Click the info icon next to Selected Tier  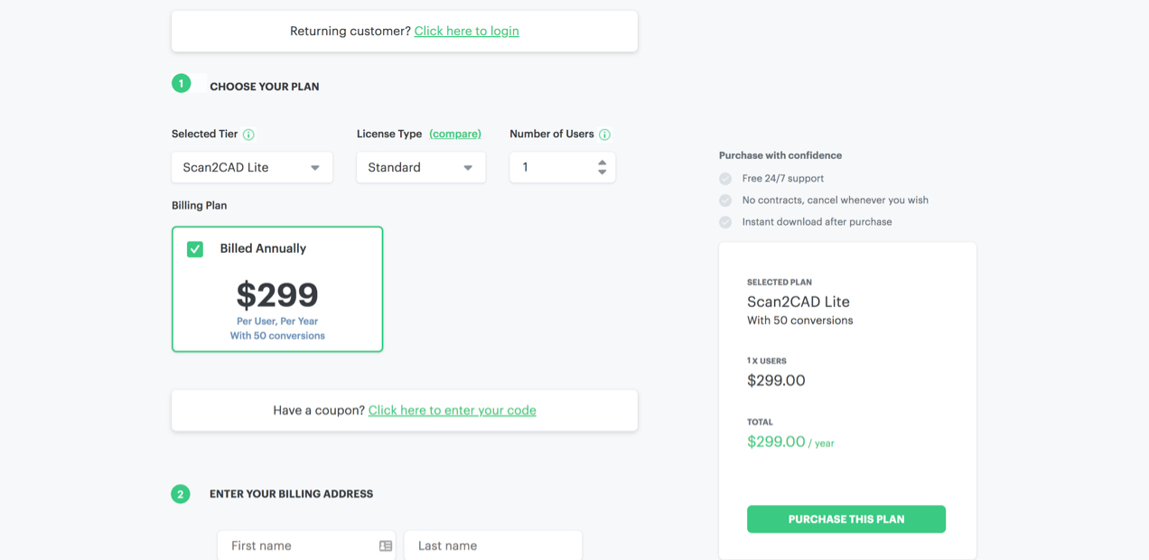(x=250, y=133)
